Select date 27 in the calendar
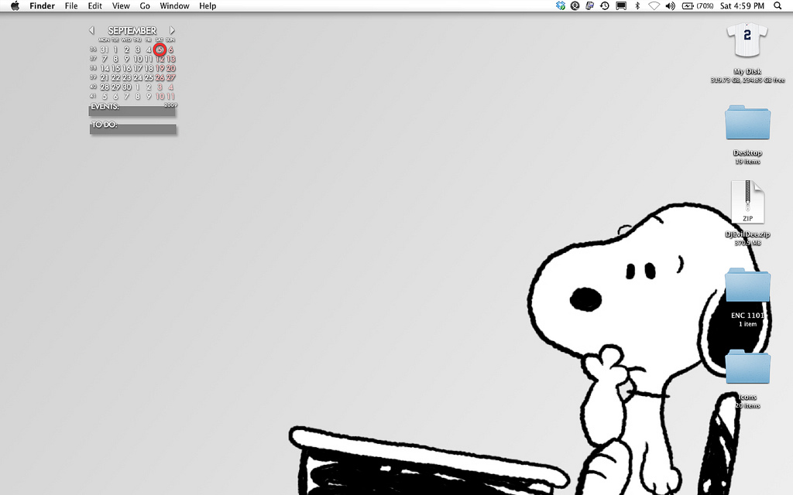Viewport: 793px width, 495px height. pos(171,78)
